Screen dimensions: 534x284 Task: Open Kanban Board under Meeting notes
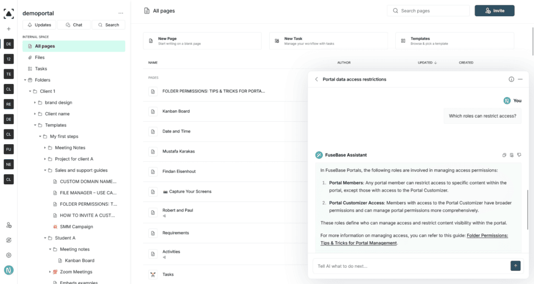[x=79, y=261]
